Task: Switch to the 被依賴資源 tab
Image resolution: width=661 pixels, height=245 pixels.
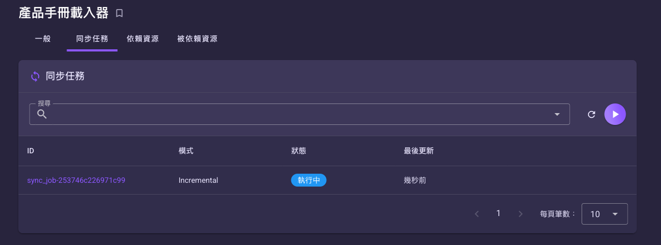Action: tap(197, 39)
